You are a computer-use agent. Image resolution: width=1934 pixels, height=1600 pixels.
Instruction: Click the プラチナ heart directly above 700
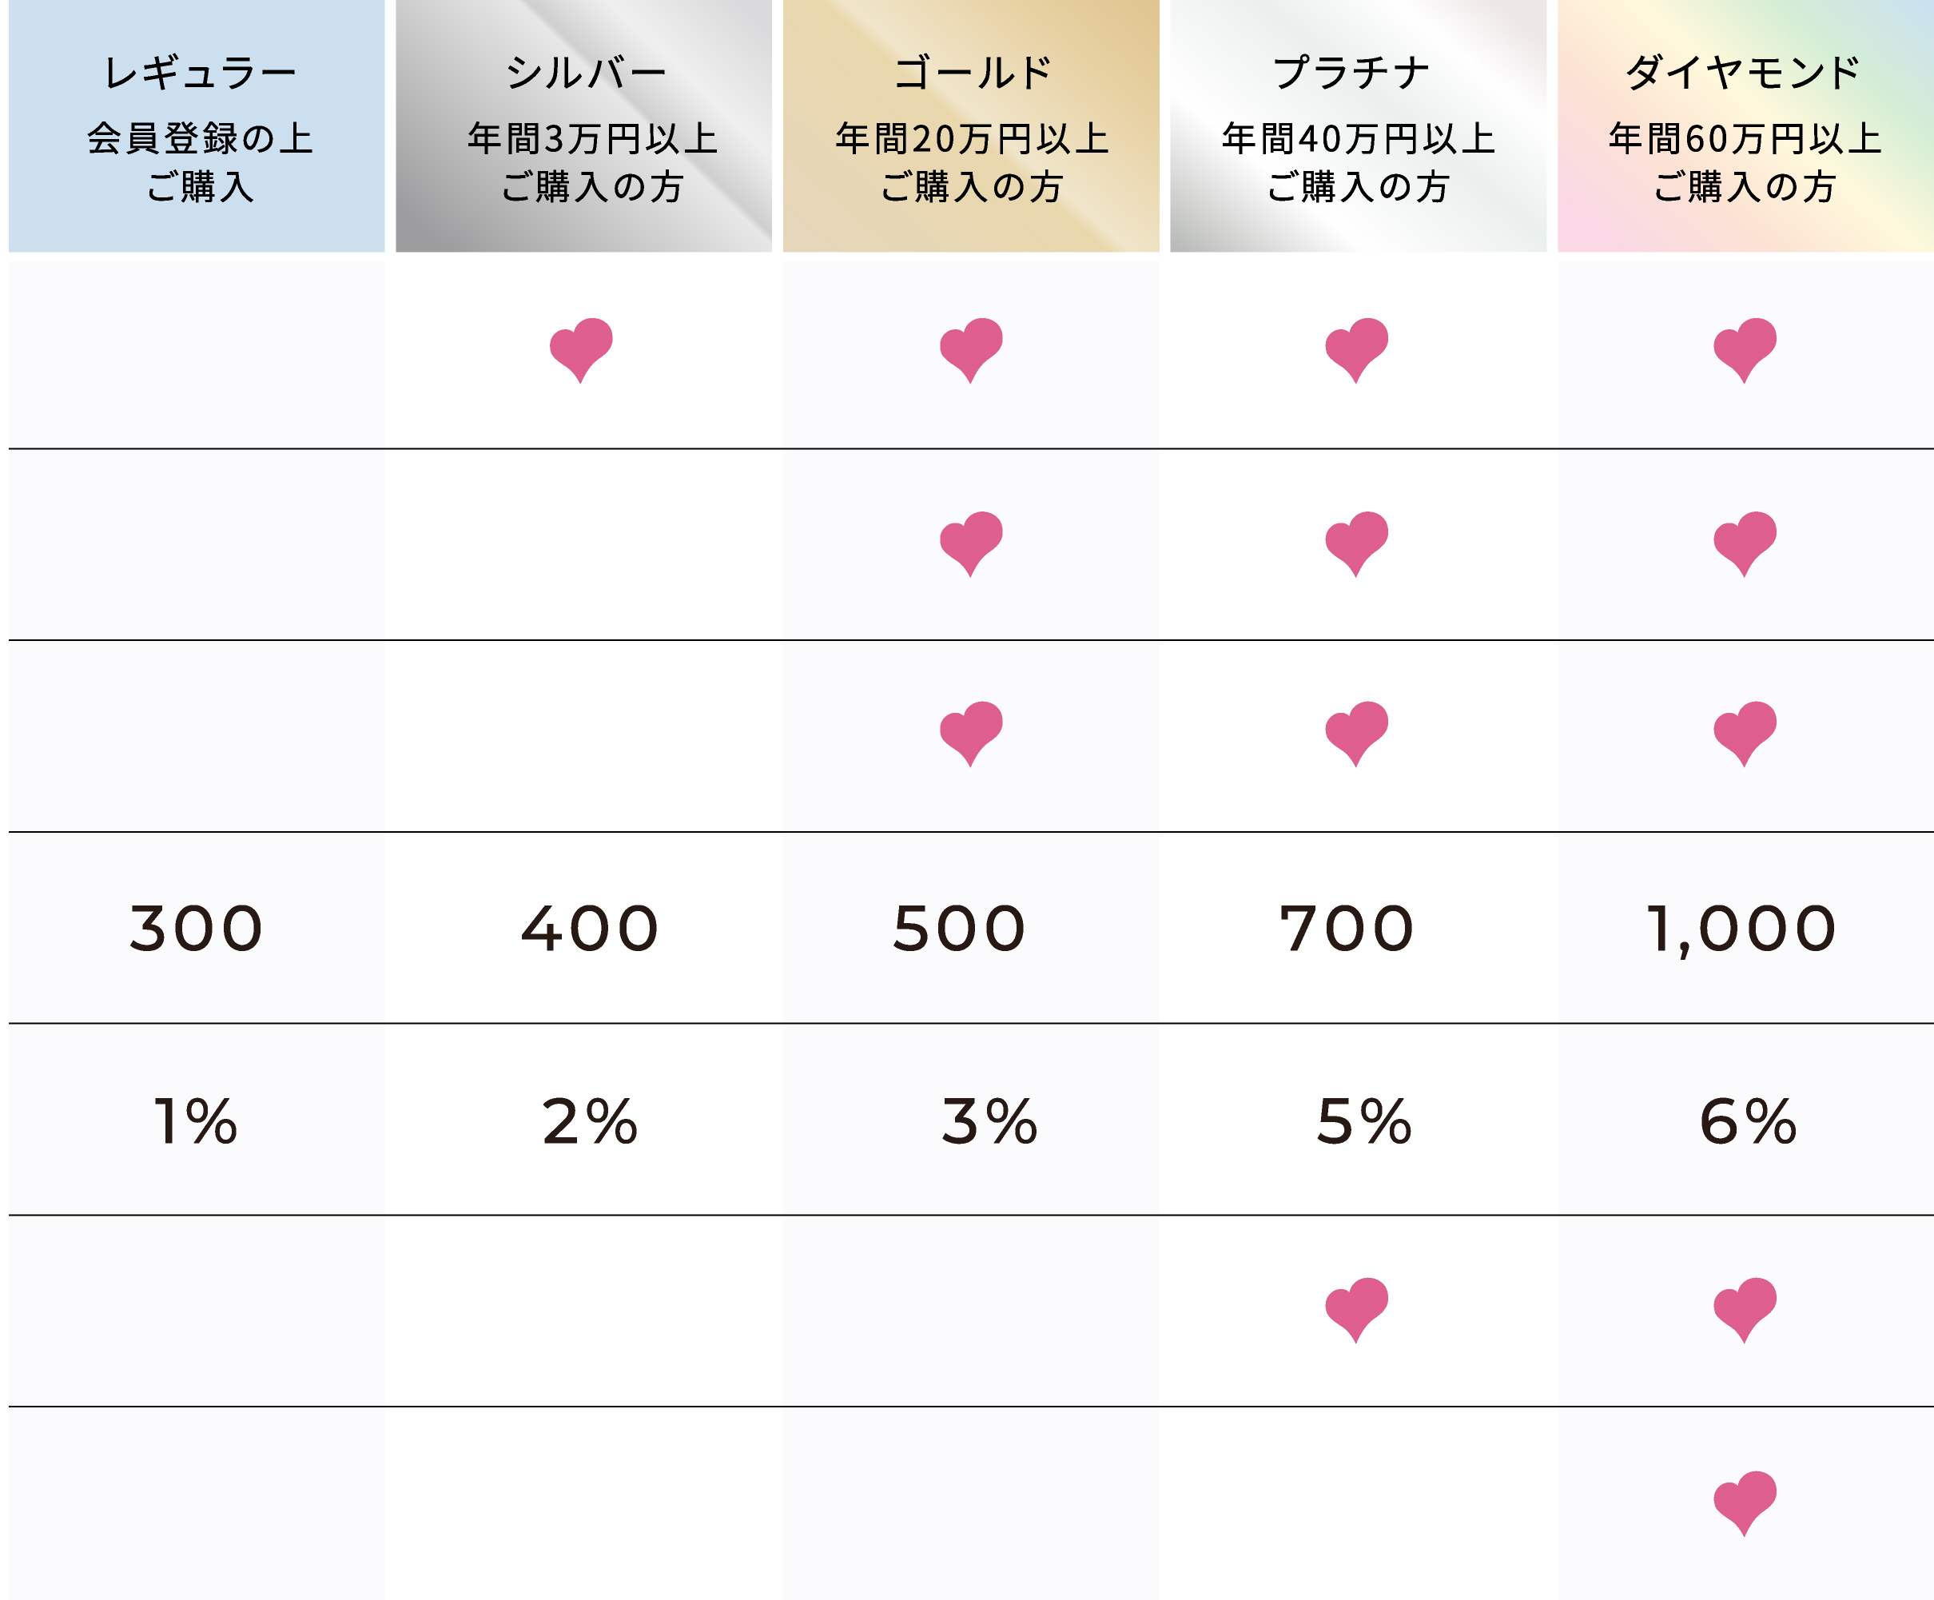tap(1356, 732)
